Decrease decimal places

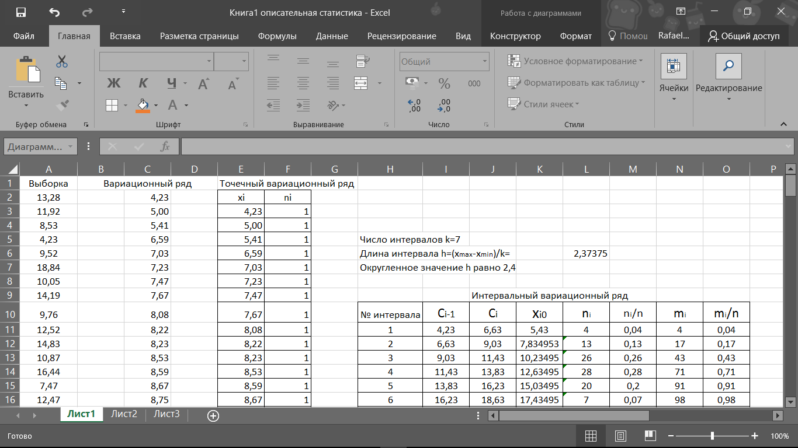tap(444, 106)
